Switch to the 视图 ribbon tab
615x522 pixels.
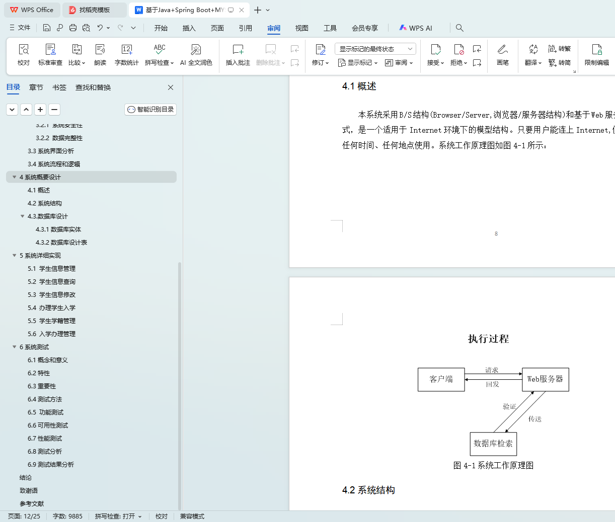(302, 28)
